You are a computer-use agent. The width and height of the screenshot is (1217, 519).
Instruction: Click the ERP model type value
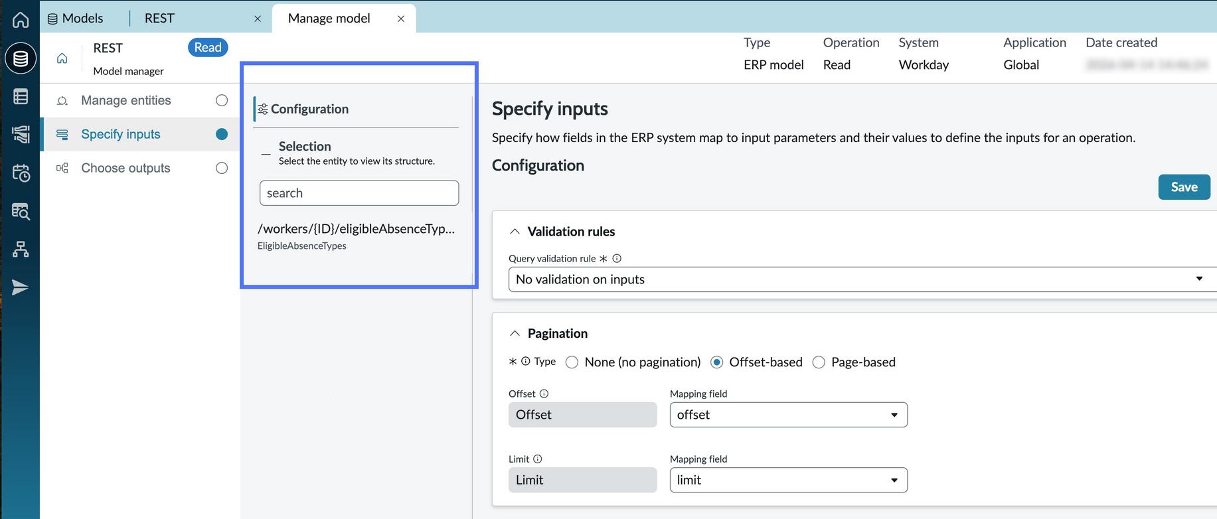(x=773, y=65)
